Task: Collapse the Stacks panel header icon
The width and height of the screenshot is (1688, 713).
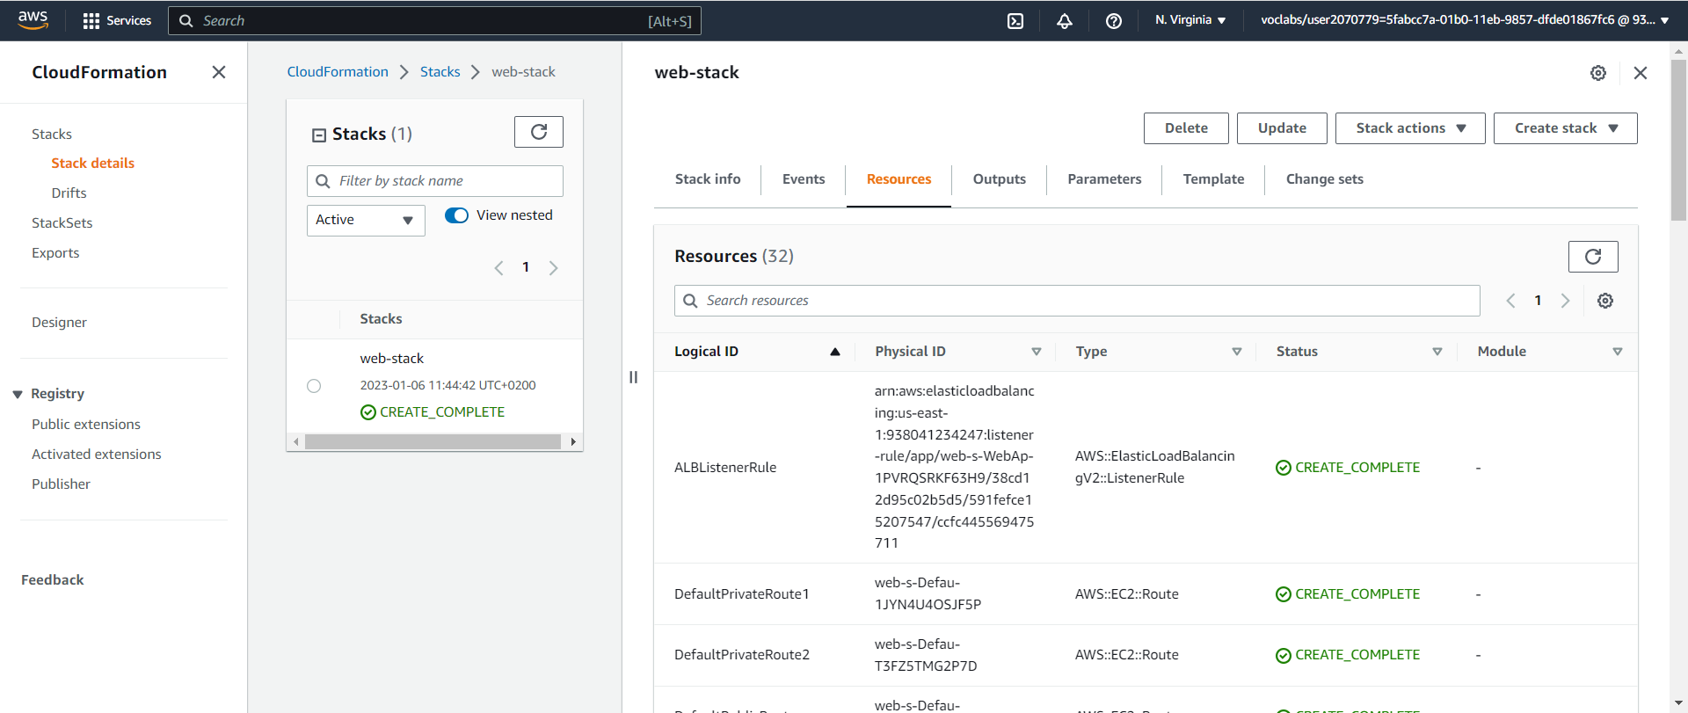Action: pos(319,135)
